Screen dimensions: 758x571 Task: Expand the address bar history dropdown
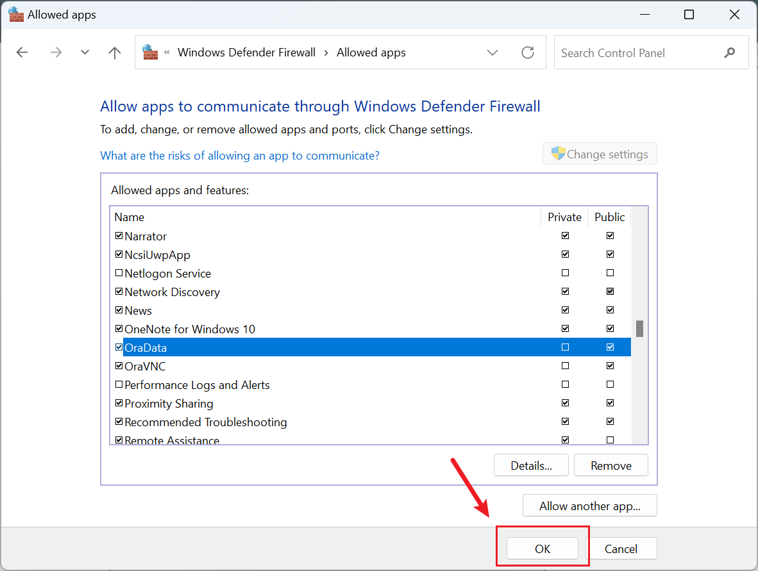[x=492, y=52]
